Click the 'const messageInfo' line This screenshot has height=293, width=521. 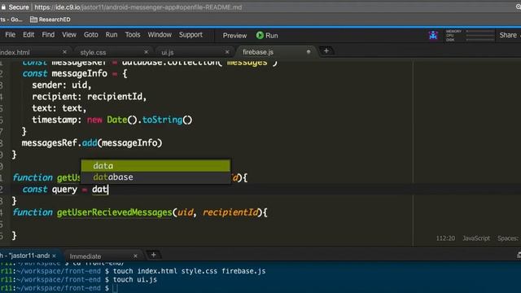click(75, 73)
